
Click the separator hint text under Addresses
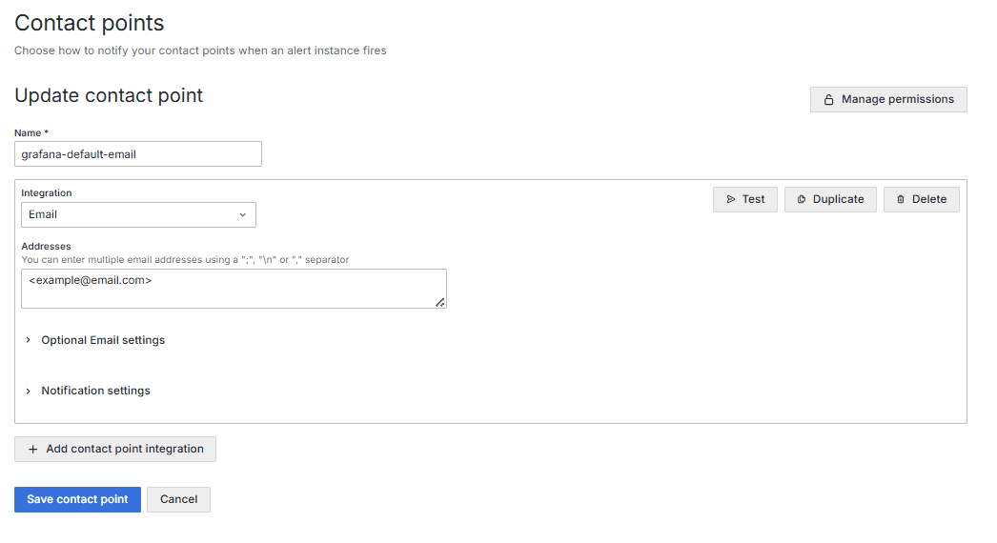(x=185, y=259)
